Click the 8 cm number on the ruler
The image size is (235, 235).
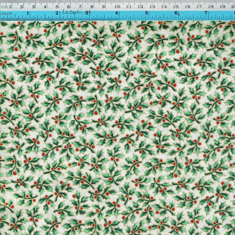[x=92, y=7]
